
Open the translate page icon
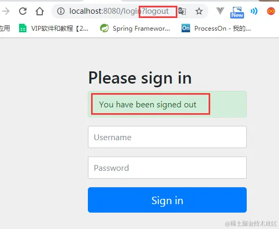click(182, 11)
